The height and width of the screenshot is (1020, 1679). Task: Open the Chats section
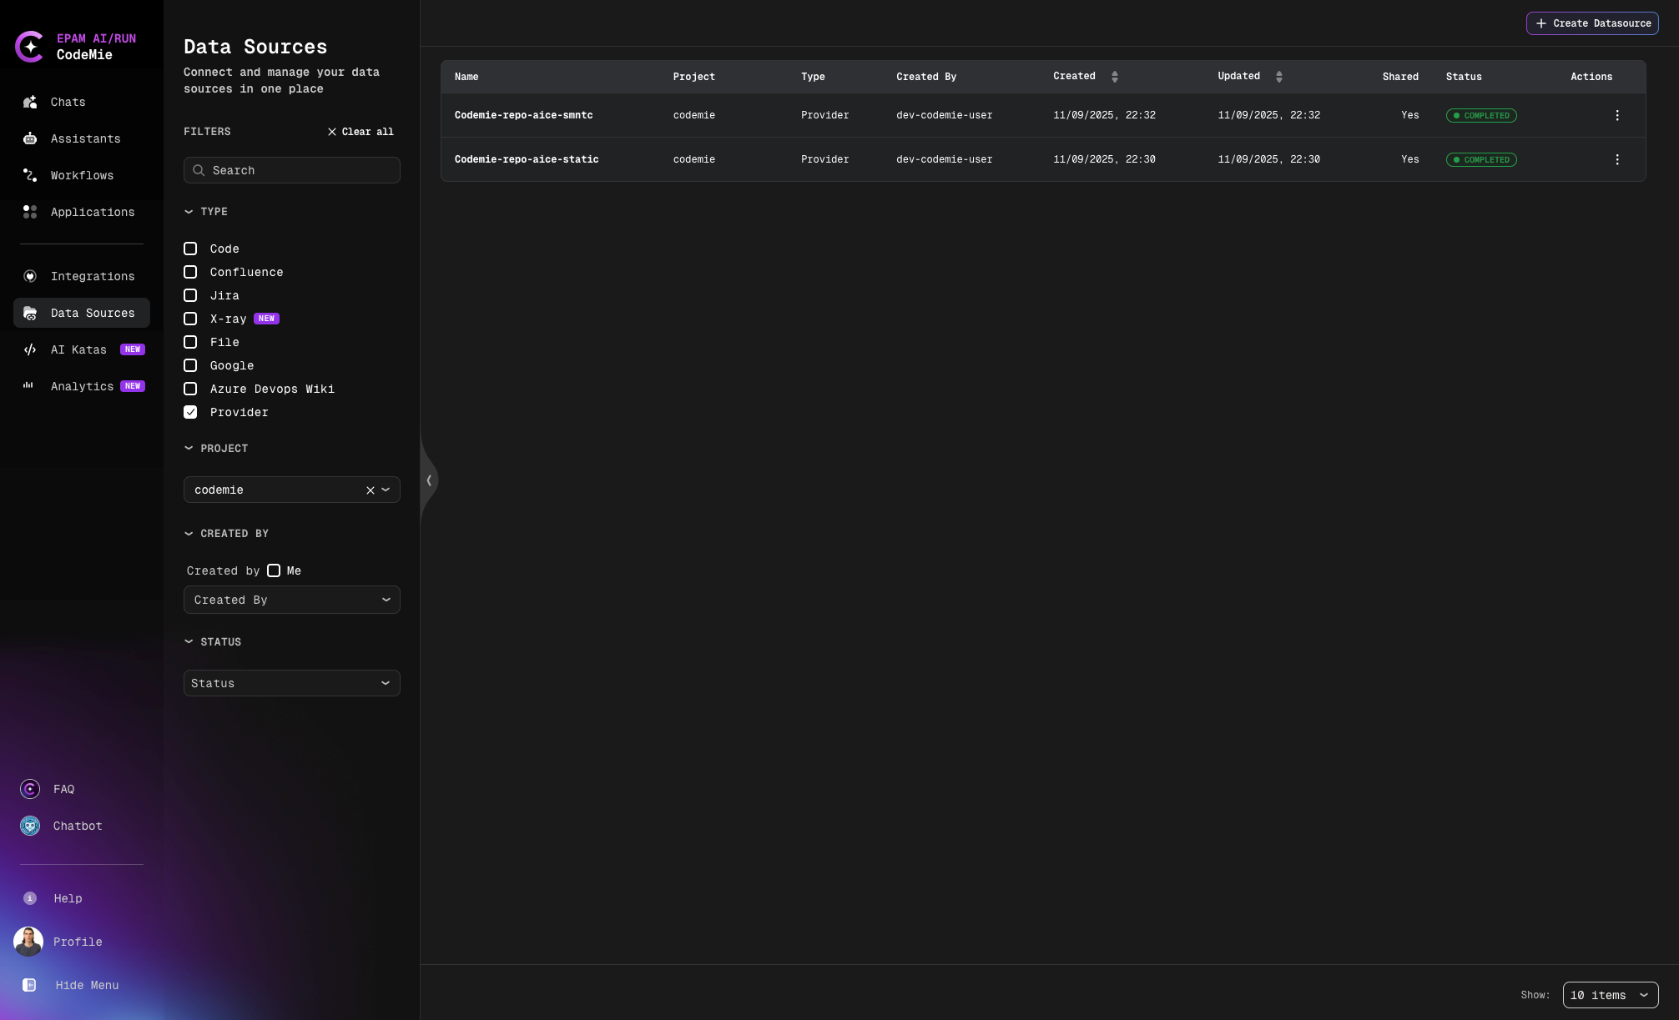pos(67,102)
